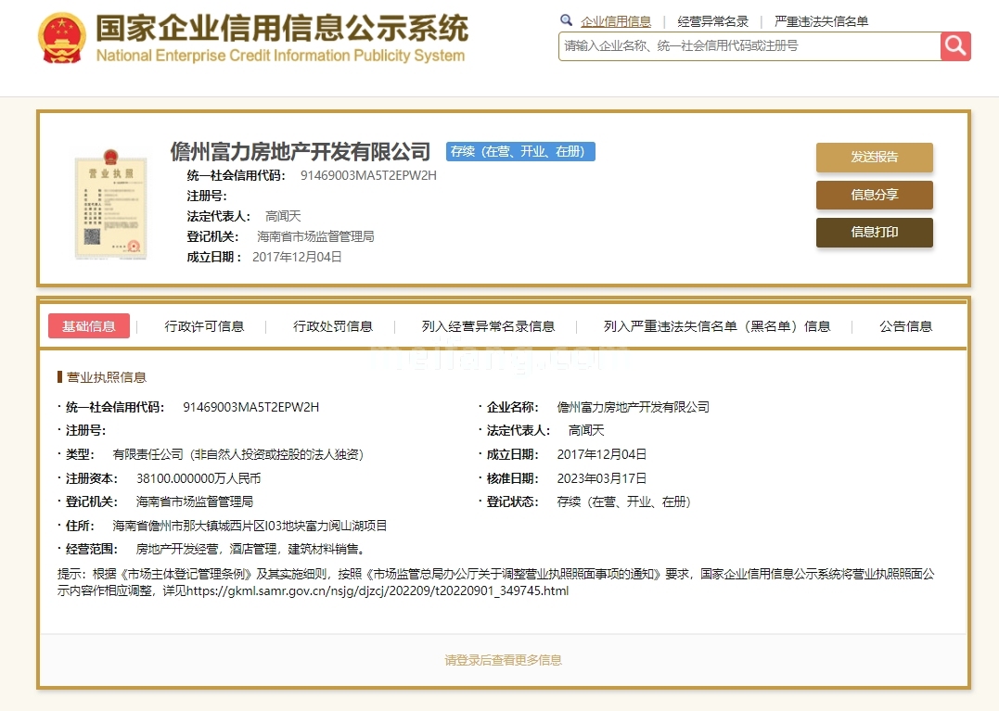The image size is (999, 711).
Task: Open the 列入经营异常名录信息 tab
Action: [x=488, y=326]
